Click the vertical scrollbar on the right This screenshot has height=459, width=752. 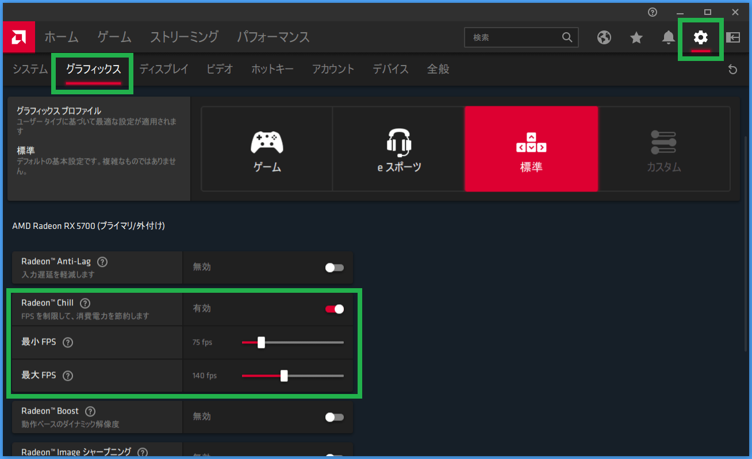(x=747, y=244)
